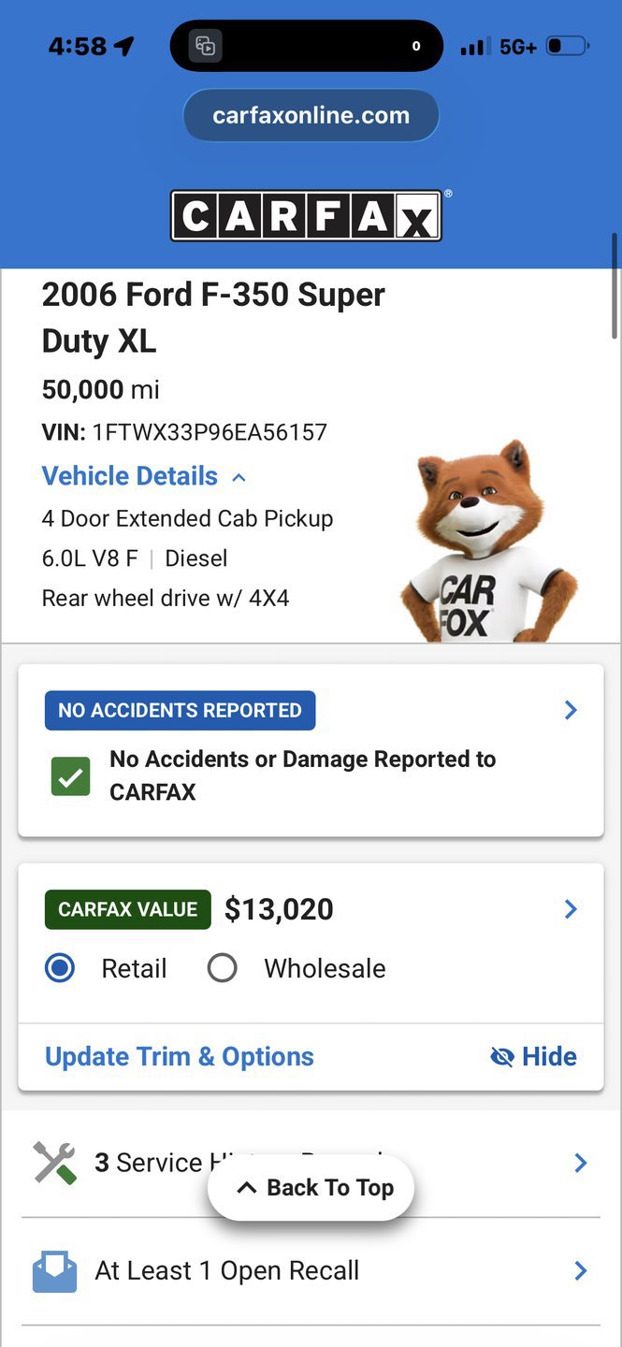Image resolution: width=622 pixels, height=1347 pixels.
Task: Tap the carfaxonline.com address bar
Action: [311, 116]
